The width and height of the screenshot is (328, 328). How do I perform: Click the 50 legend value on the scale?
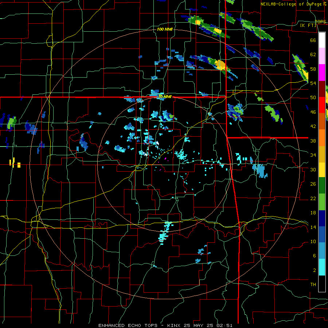coord(313,98)
